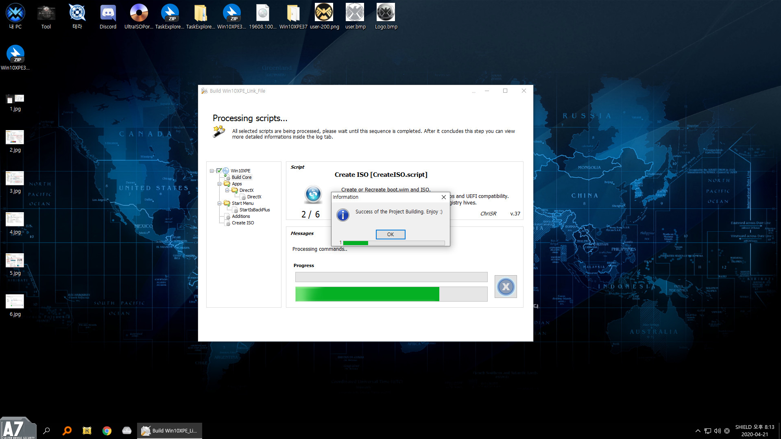Collapse the Apps folder node

219,184
